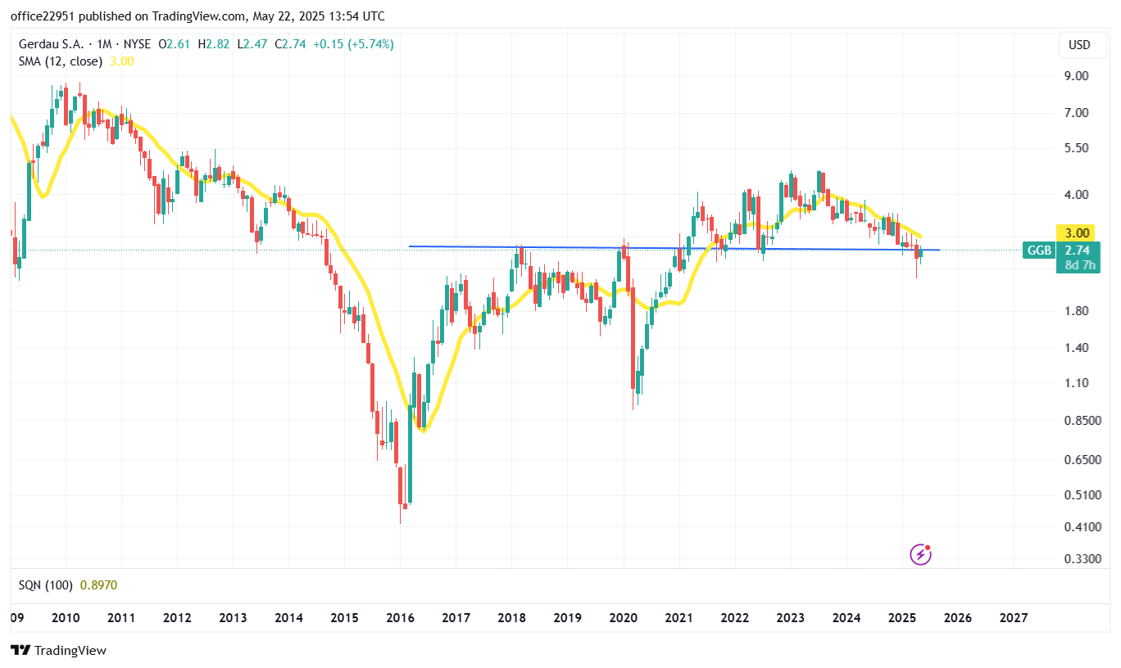Click the 0.3300 price axis label
This screenshot has height=668, width=1121.
point(1082,559)
